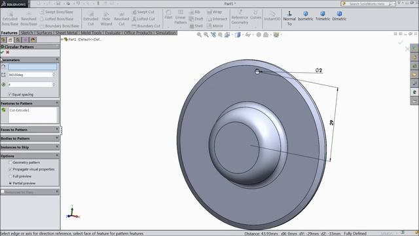Switch to Dimetric view
Viewport: 419px width, 236px height.
point(339,16)
